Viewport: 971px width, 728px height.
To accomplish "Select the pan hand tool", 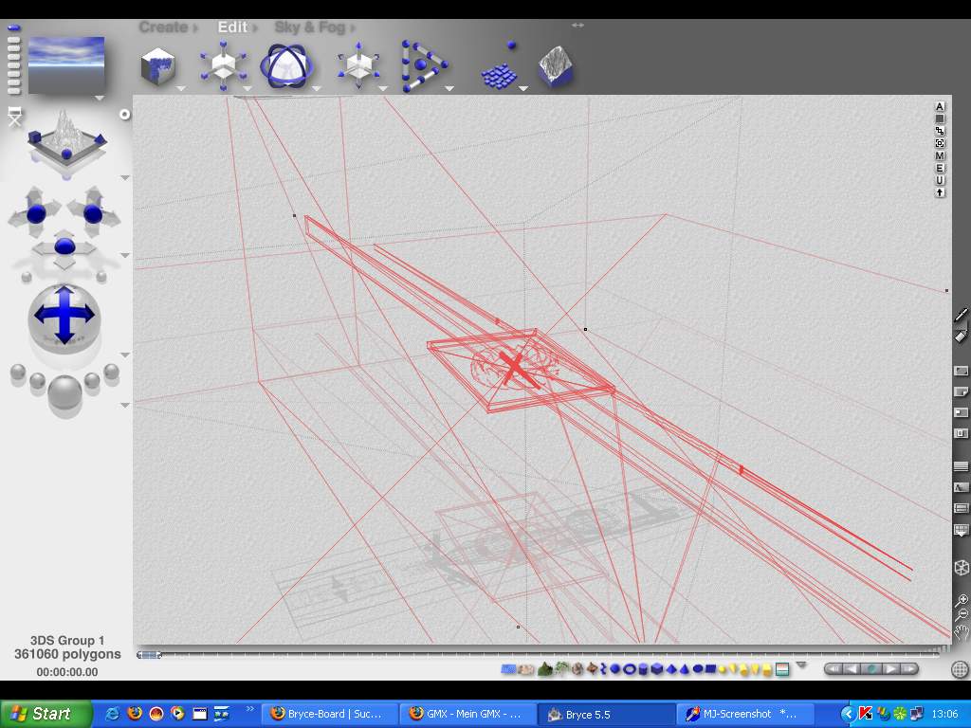I will pyautogui.click(x=962, y=632).
